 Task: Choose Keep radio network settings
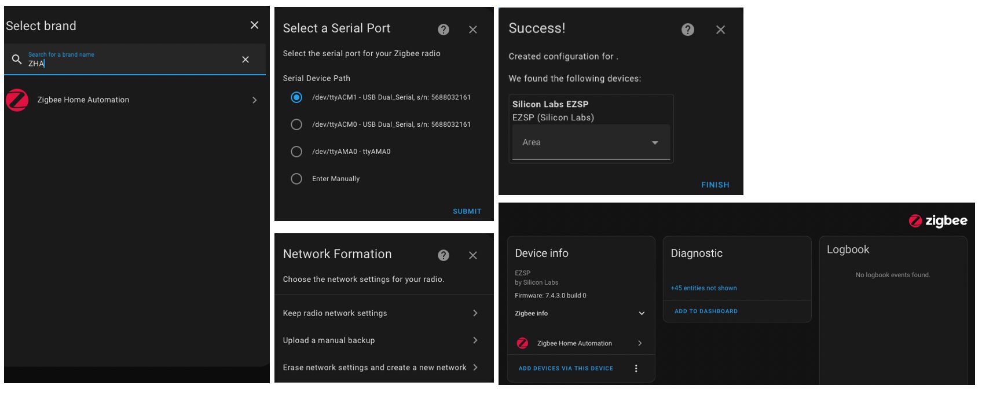tap(384, 313)
